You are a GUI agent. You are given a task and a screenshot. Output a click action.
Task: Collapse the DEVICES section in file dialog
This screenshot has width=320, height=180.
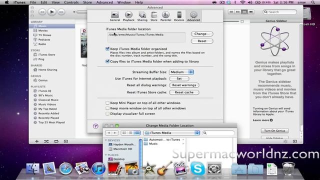pyautogui.click(x=106, y=140)
